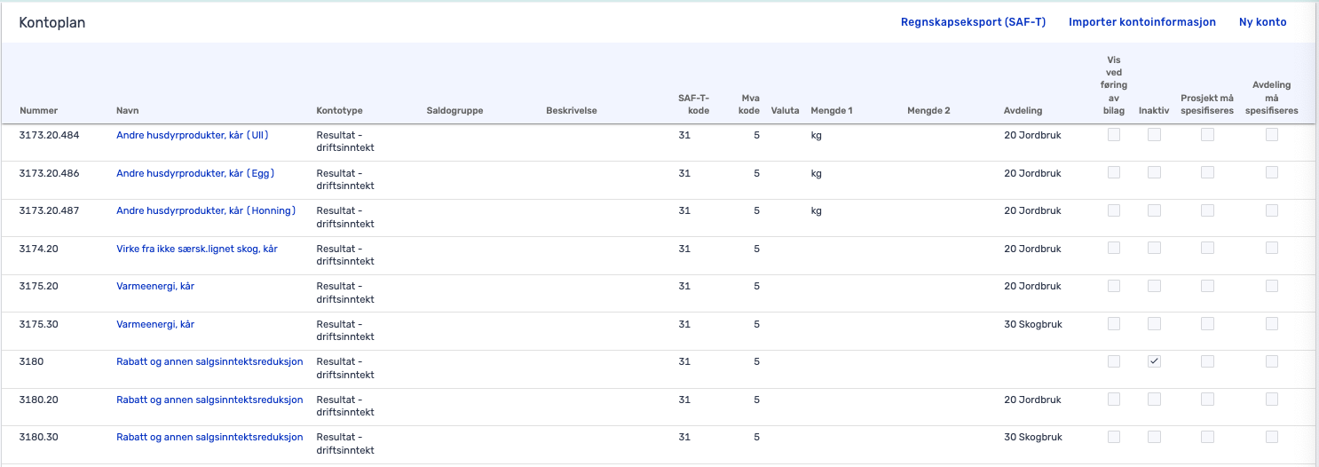Toggle Inaktiv checkbox for account 3180

click(1154, 361)
